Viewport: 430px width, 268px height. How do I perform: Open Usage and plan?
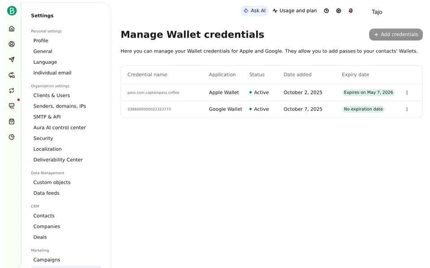point(295,11)
